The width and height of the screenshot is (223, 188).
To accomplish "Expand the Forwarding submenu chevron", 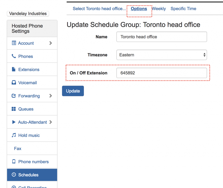I will tap(51, 96).
